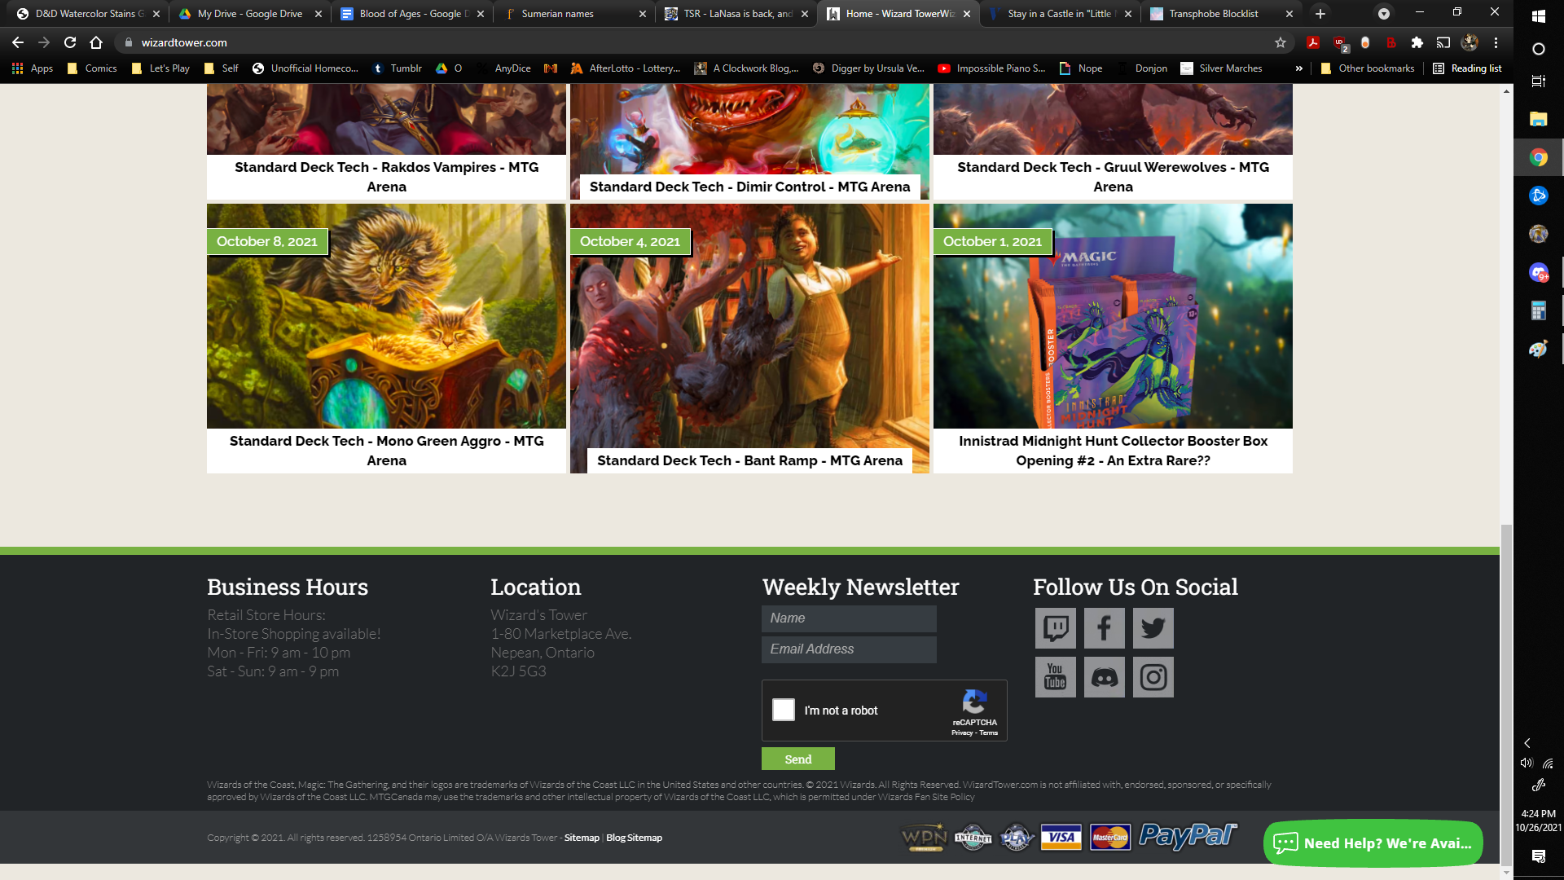Open the tab search dropdown
The image size is (1564, 880).
tap(1383, 14)
